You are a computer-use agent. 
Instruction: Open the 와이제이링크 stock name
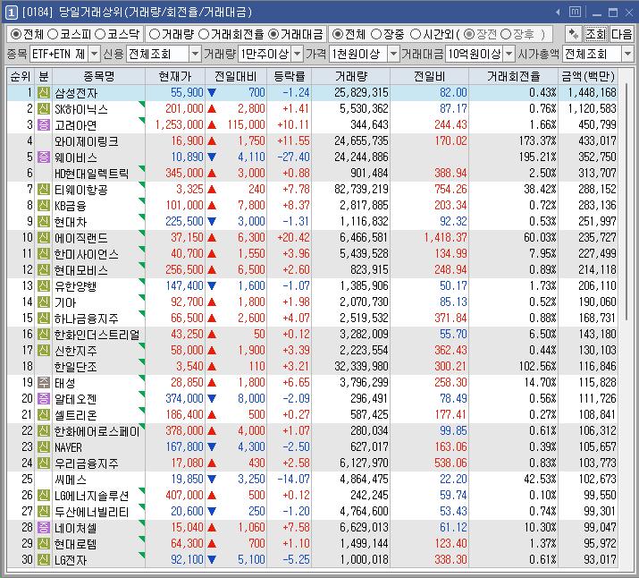click(x=87, y=141)
